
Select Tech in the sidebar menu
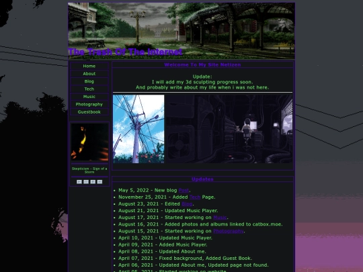coord(89,89)
